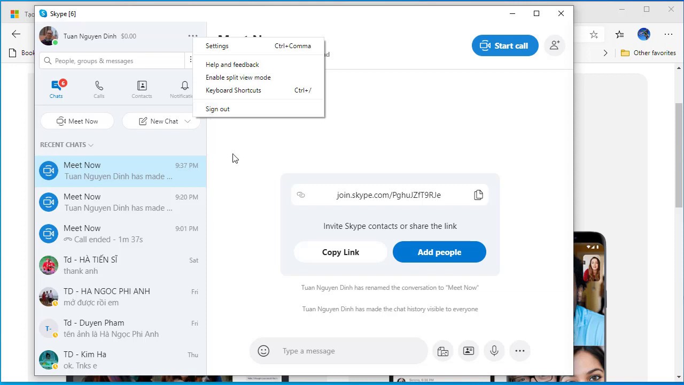
Task: Click the browser favorite star icon
Action: [594, 35]
